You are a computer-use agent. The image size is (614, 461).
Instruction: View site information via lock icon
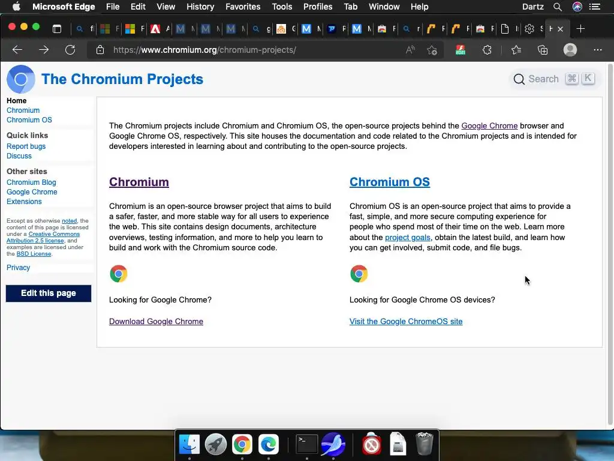(100, 50)
